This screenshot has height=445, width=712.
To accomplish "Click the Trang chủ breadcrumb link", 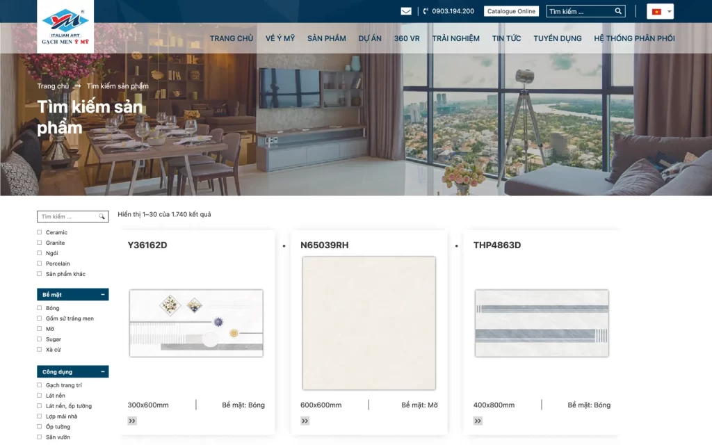I will point(53,86).
